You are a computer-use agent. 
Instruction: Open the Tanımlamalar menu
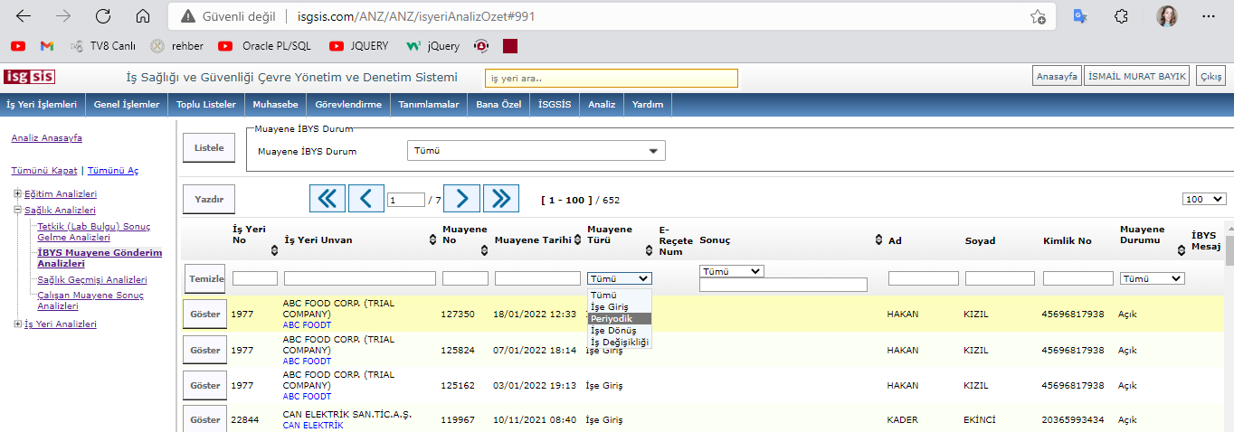(x=429, y=105)
